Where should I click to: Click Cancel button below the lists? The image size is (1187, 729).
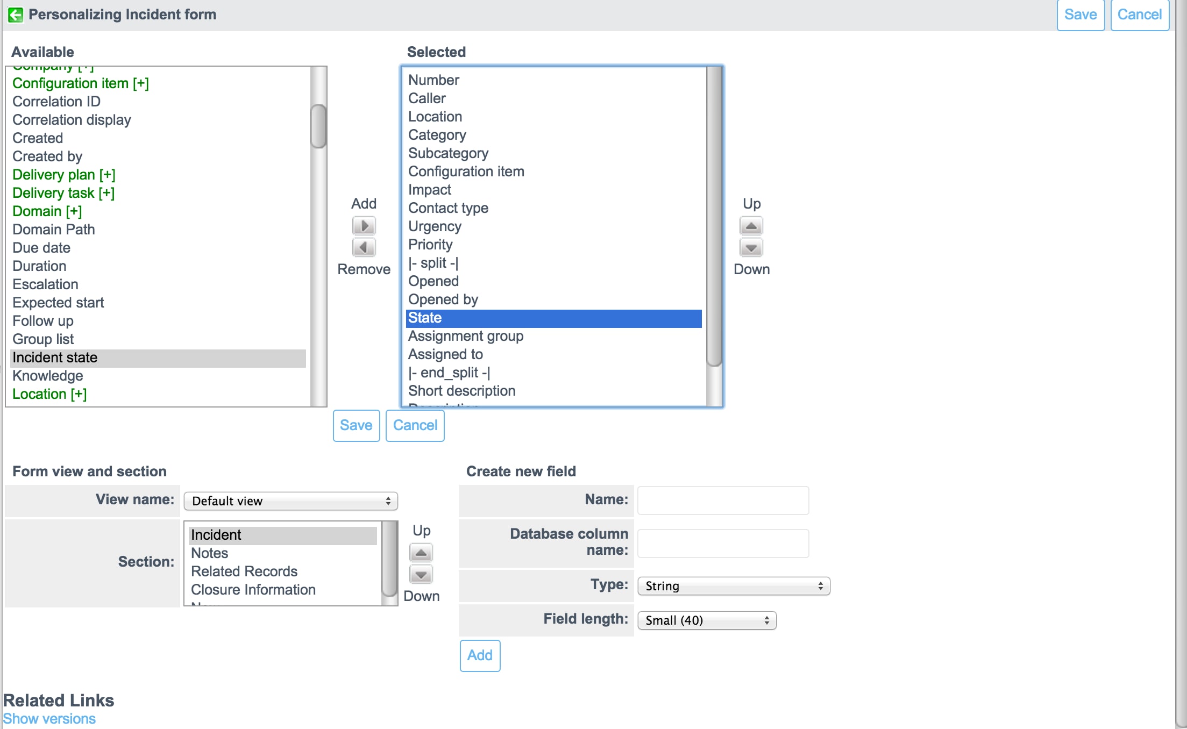(x=415, y=425)
